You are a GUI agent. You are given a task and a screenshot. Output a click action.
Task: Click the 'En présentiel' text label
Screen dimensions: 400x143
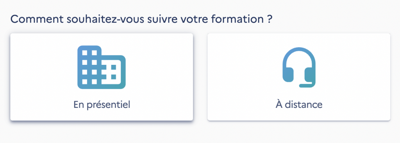click(102, 105)
